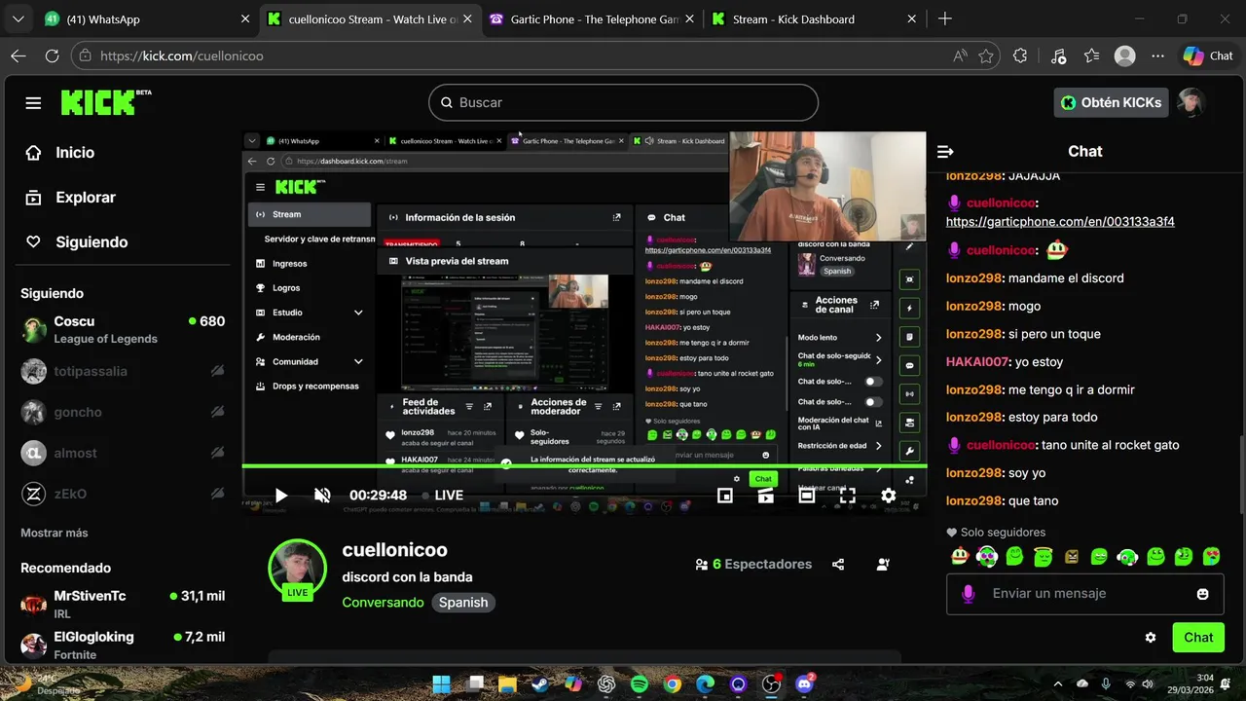Open zEkO's channel in sidebar
The width and height of the screenshot is (1246, 701).
pos(123,494)
